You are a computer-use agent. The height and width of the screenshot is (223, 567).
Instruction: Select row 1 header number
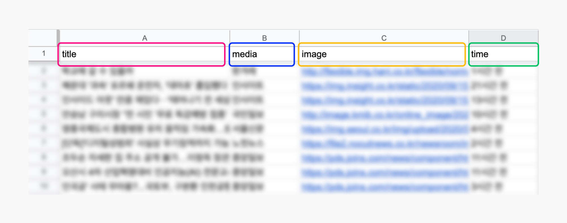tap(44, 53)
